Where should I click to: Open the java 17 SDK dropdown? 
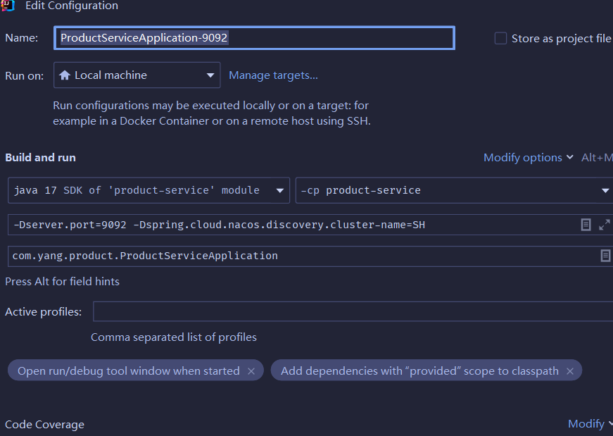[x=148, y=190]
